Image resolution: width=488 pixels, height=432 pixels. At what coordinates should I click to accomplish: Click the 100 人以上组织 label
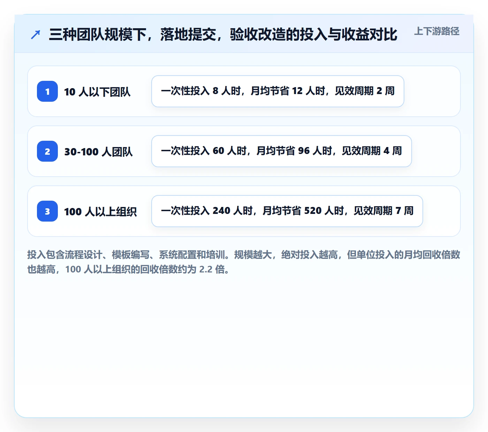coord(100,211)
